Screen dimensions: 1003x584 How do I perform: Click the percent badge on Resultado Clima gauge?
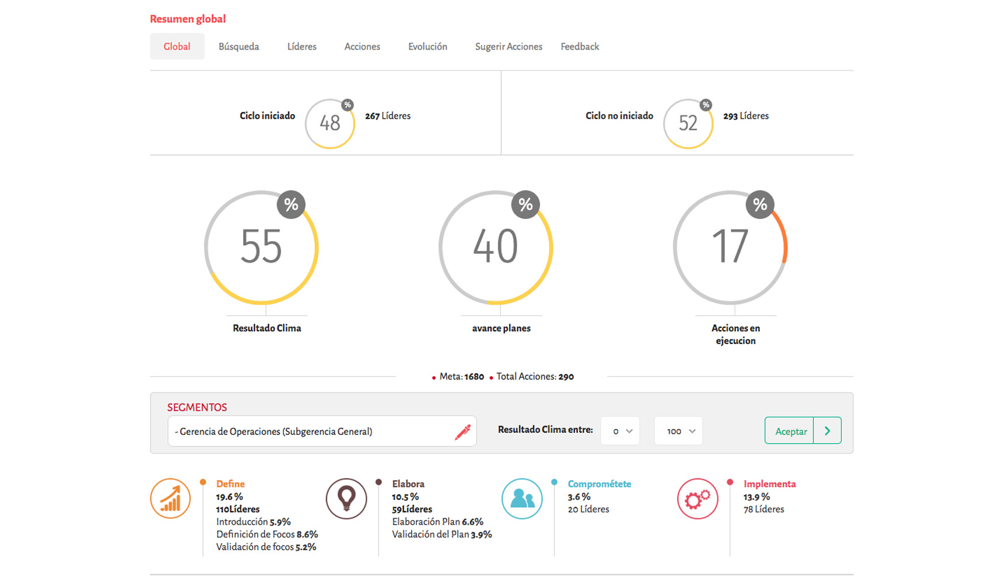point(291,204)
